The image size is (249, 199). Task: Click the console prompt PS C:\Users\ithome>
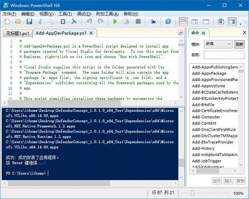(26, 173)
